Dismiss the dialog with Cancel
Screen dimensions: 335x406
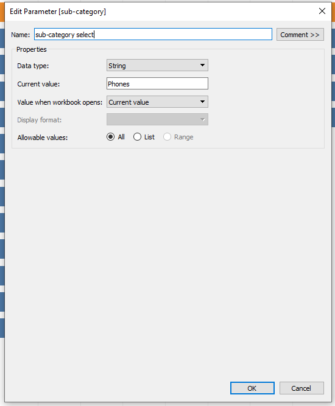click(301, 388)
